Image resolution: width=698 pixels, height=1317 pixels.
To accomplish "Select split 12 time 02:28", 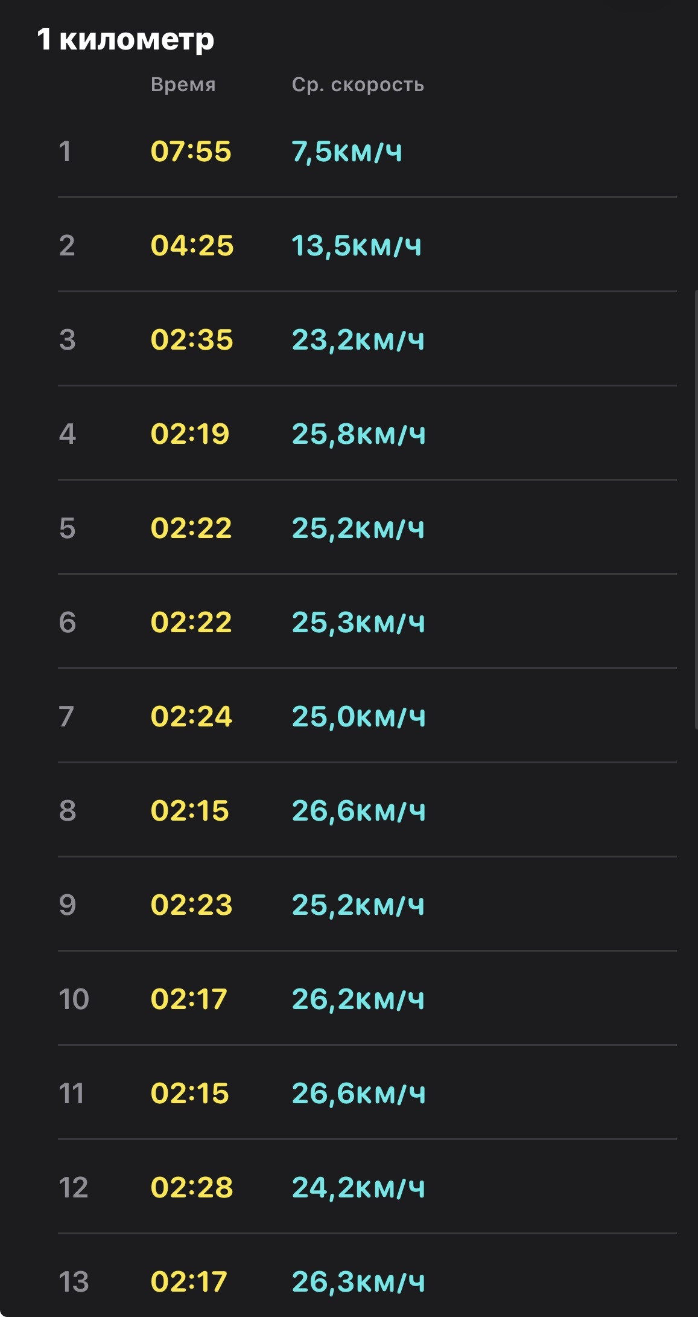I will pyautogui.click(x=192, y=1187).
